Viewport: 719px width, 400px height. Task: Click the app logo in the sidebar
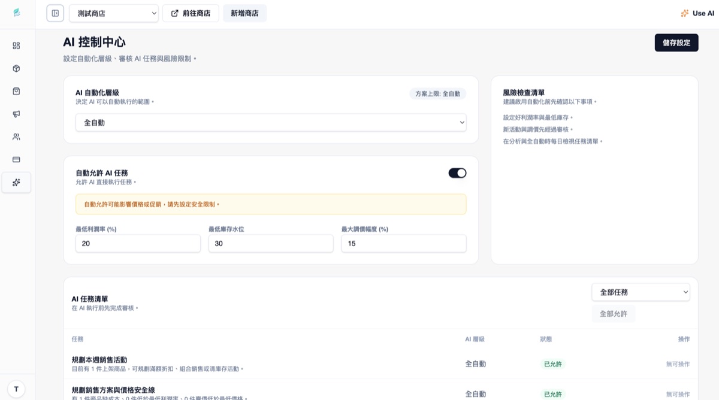pyautogui.click(x=17, y=13)
